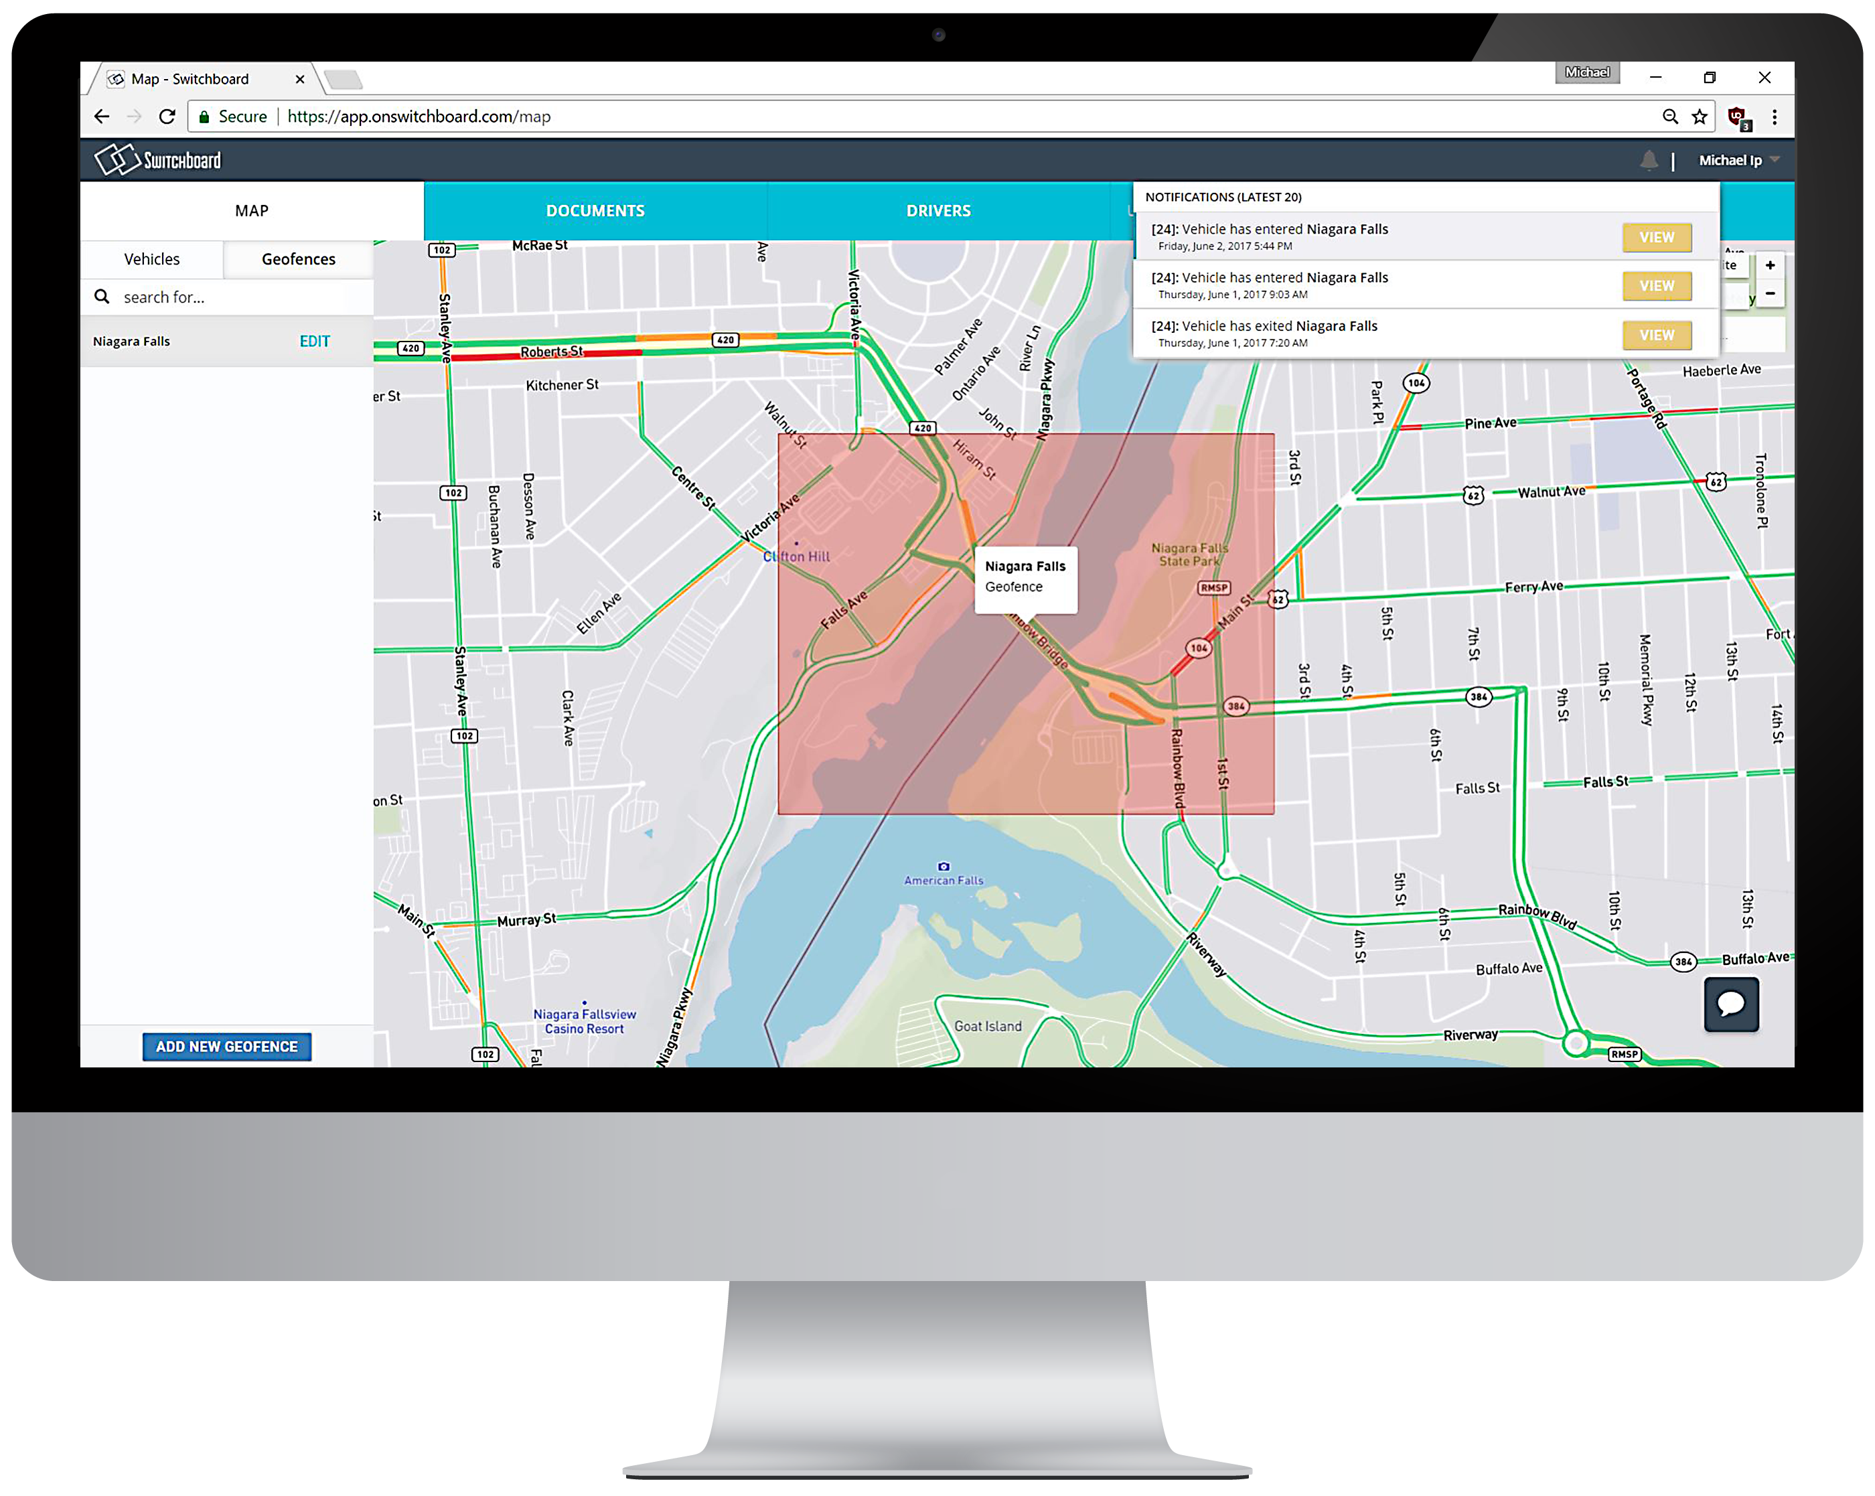Click the Clifton Hill map label
The height and width of the screenshot is (1496, 1875).
[797, 556]
